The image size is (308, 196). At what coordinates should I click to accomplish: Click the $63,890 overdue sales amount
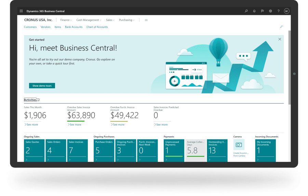(x=81, y=115)
